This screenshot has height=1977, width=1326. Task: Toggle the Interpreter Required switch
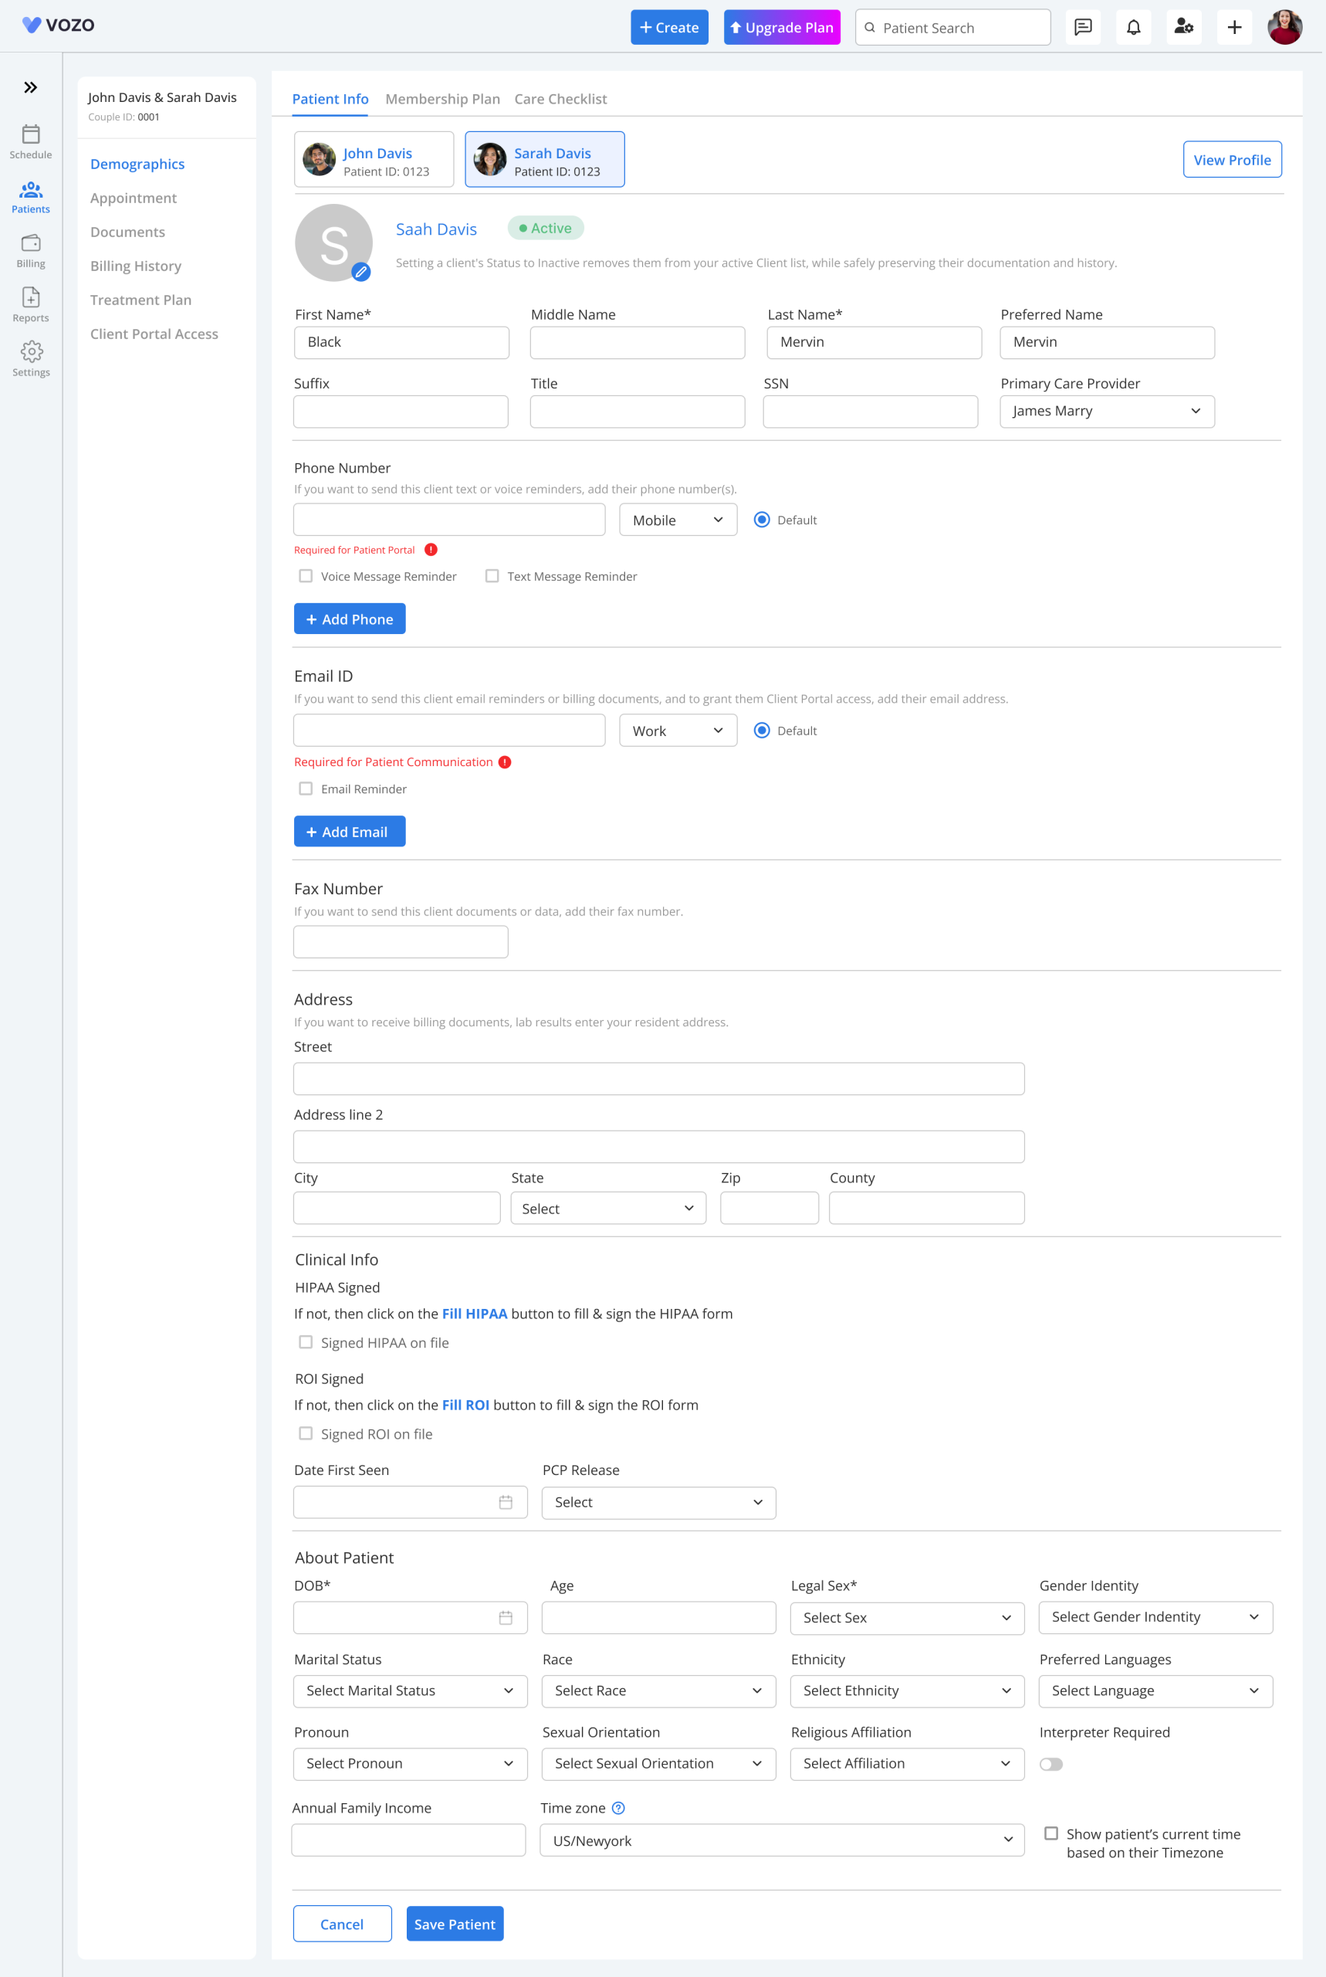pyautogui.click(x=1051, y=1764)
